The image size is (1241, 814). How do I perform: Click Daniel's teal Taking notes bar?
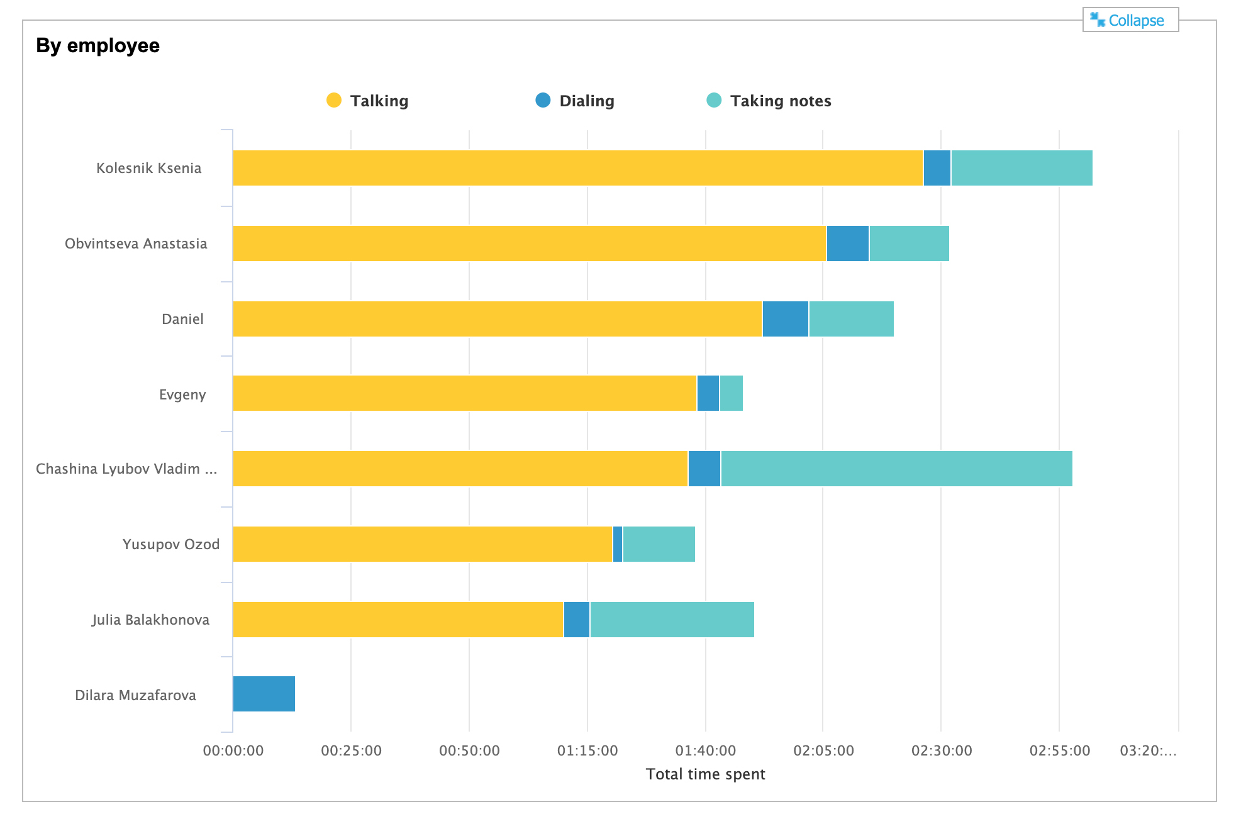pyautogui.click(x=851, y=319)
